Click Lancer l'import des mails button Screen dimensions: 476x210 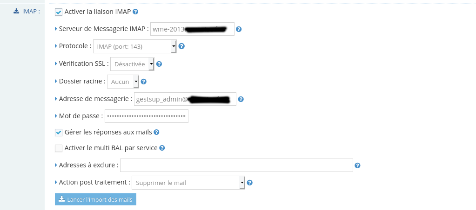[x=96, y=199]
